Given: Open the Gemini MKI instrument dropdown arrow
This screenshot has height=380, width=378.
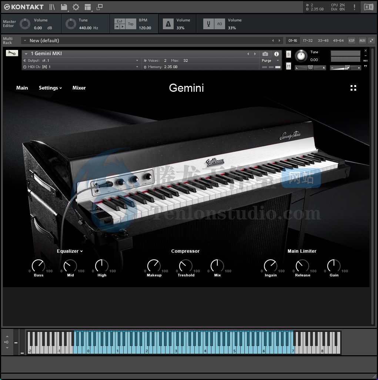Looking at the screenshot, I should pyautogui.click(x=26, y=54).
